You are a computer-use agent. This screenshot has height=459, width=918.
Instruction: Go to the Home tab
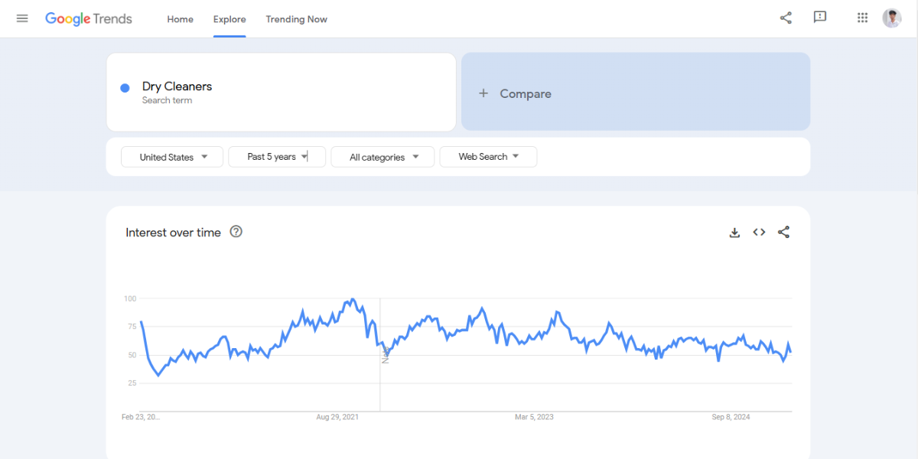(181, 19)
